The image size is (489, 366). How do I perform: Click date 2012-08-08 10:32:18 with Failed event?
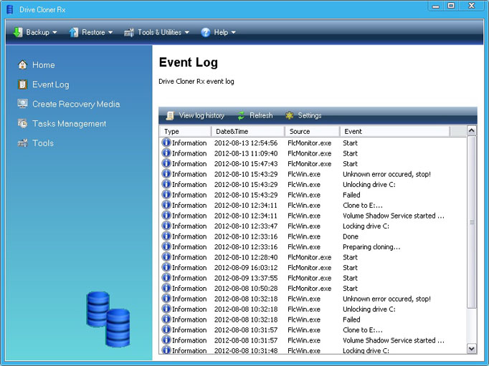tap(246, 319)
